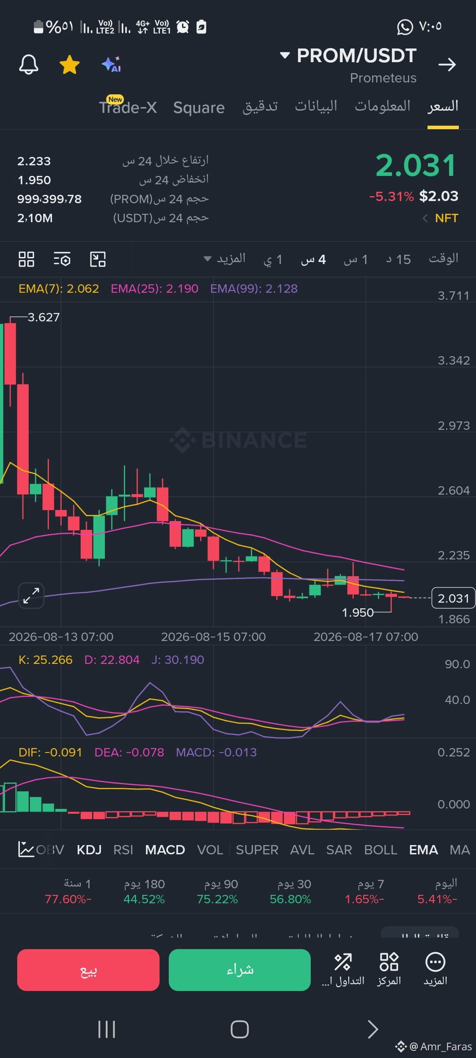Tap the high marker 3.627 on chart
Viewport: 476px width, 1058px height.
click(x=43, y=317)
